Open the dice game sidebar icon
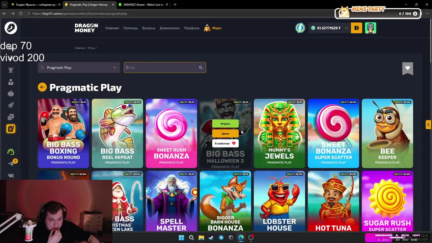Screen dimensions: 432x243 (11, 117)
